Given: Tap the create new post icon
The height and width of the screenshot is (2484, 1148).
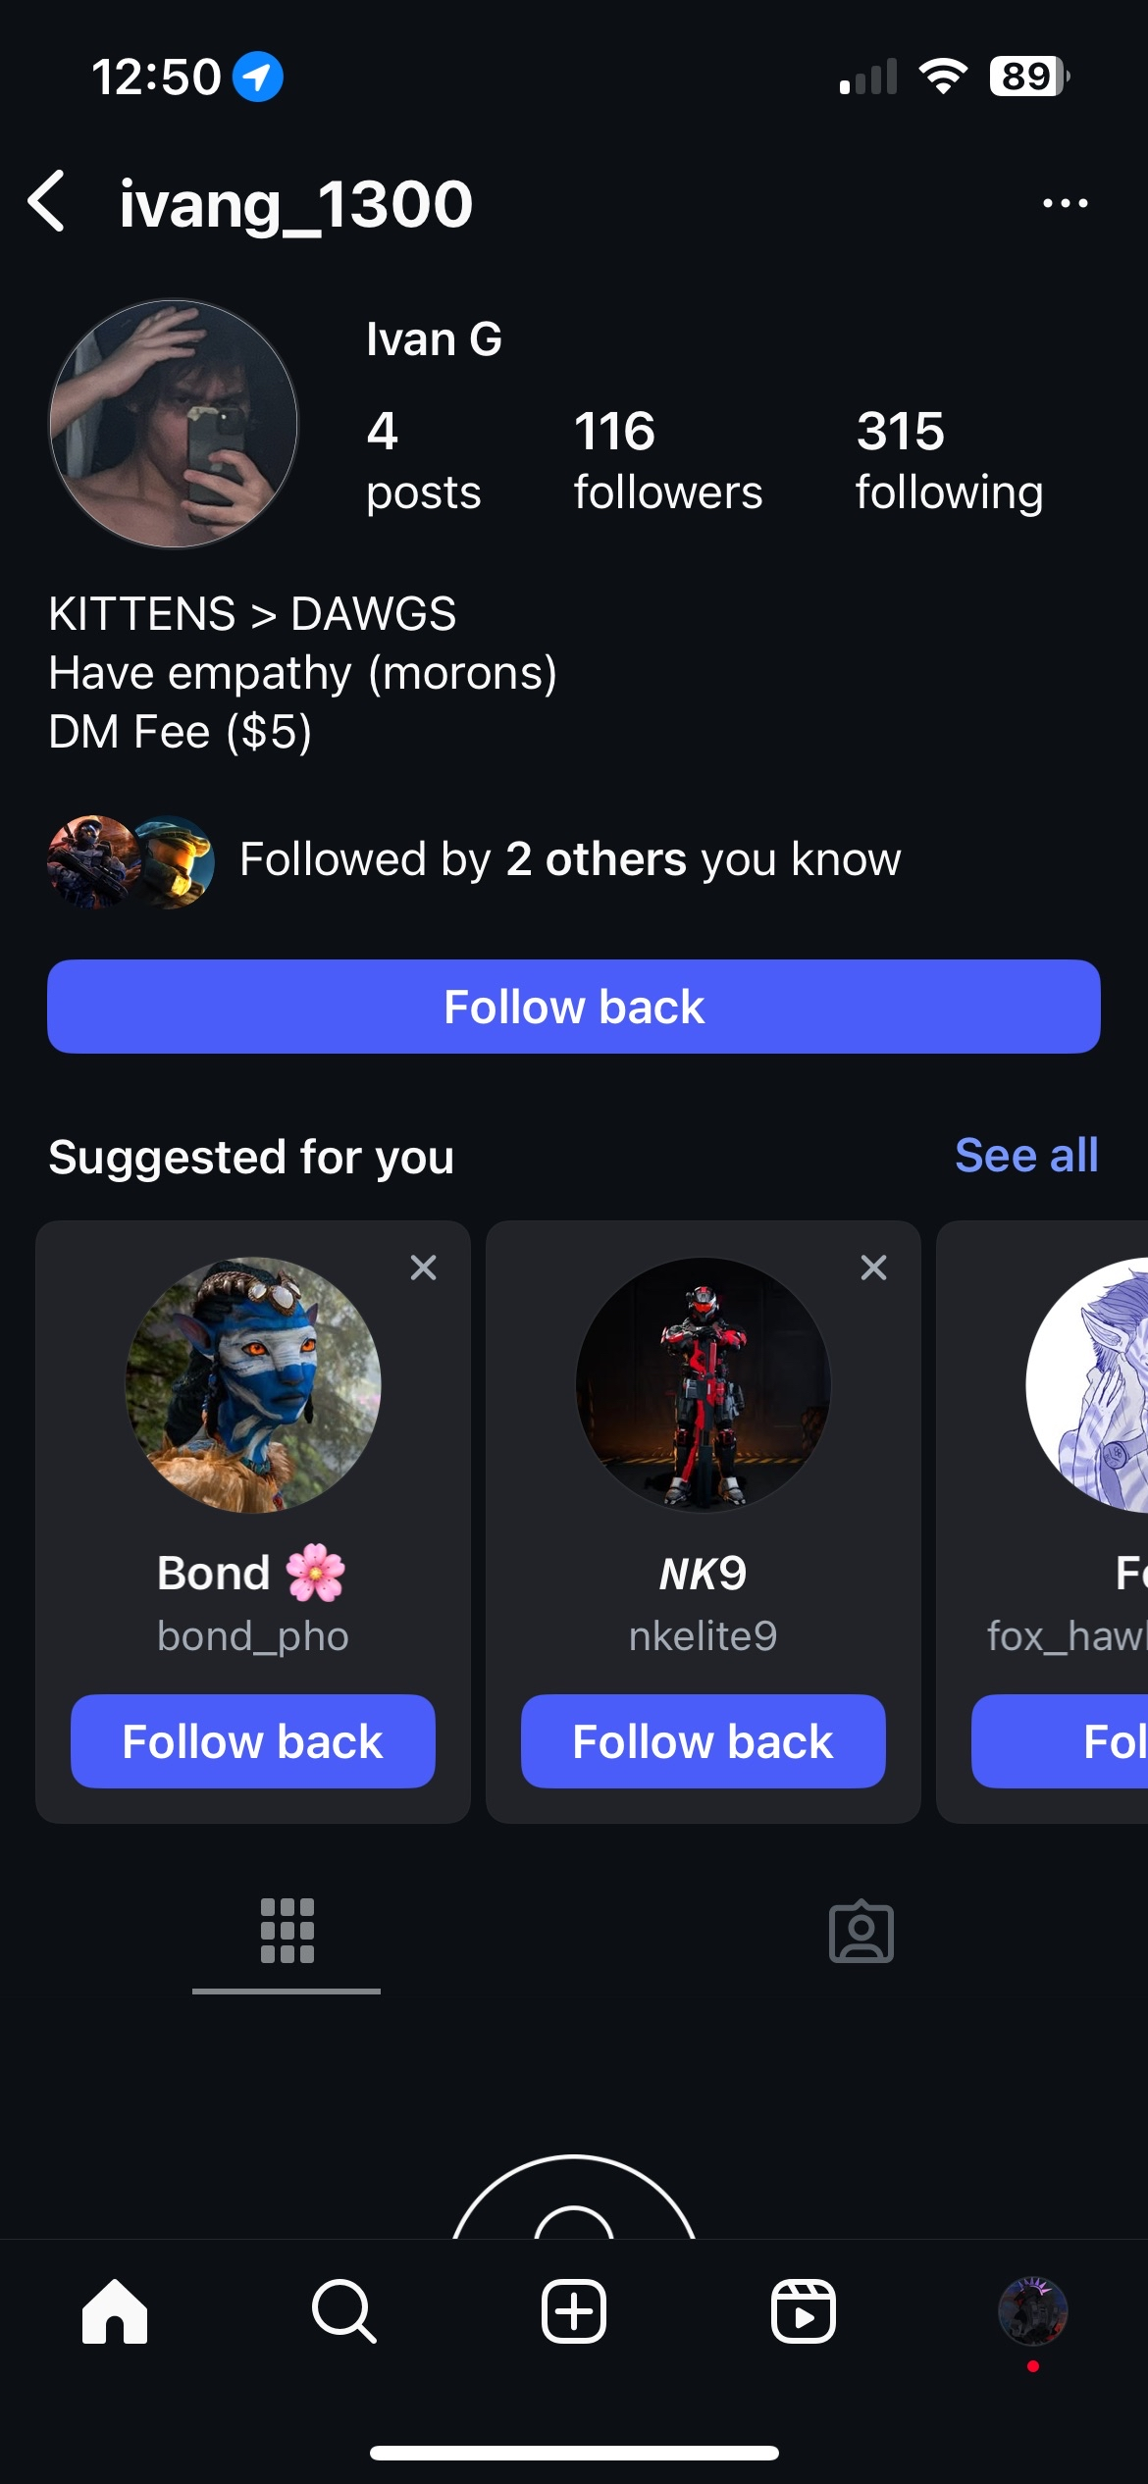Looking at the screenshot, I should click(574, 2311).
